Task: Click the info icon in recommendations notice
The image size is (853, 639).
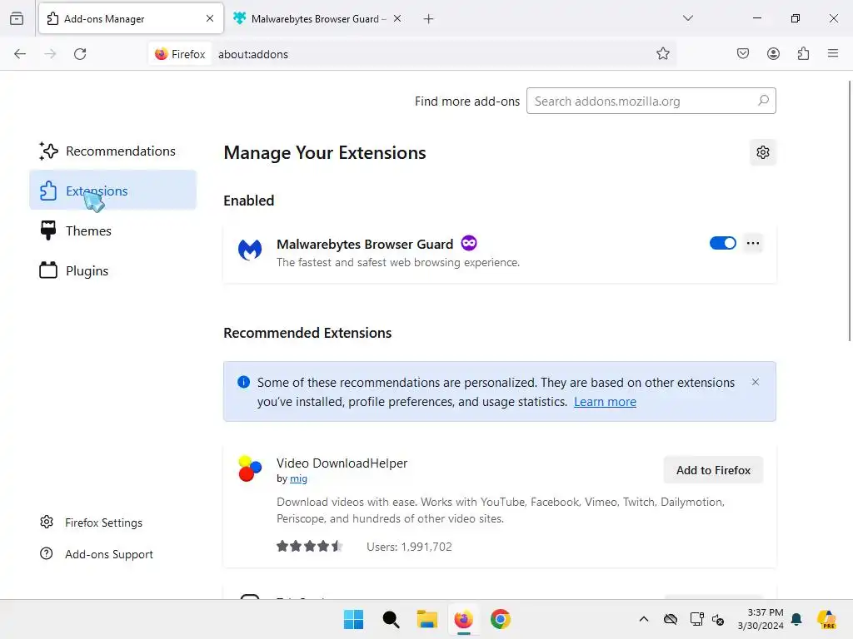Action: point(244,382)
